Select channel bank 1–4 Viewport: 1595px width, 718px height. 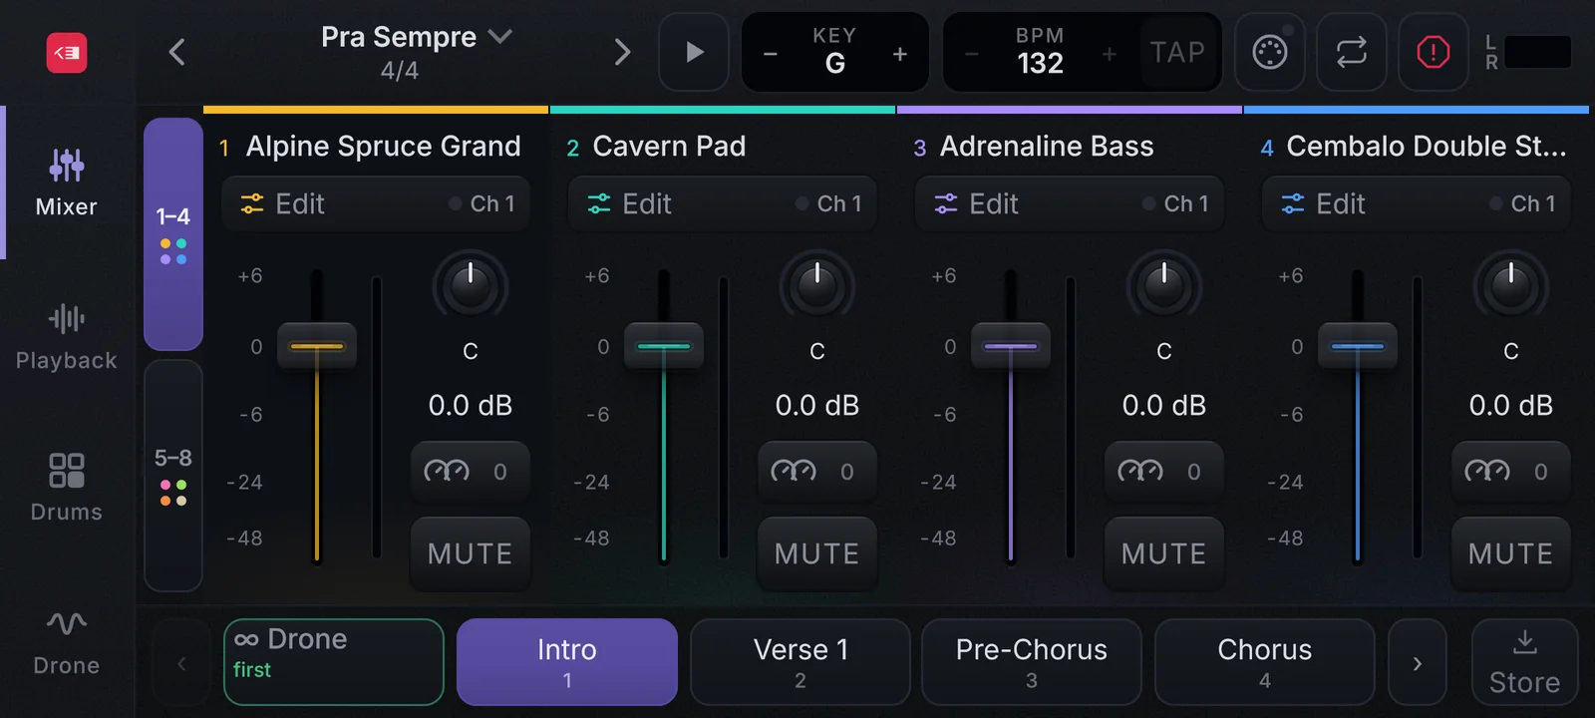[x=173, y=234]
